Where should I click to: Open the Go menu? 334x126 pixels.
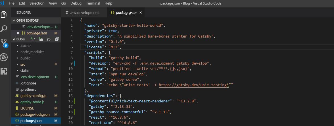click(64, 3)
